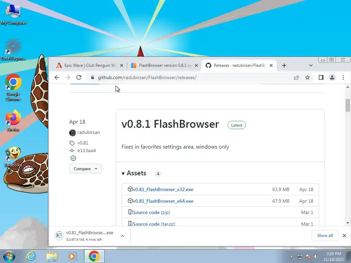Collapse the Assets section
Screen dimensions: 351x263
click(x=134, y=173)
